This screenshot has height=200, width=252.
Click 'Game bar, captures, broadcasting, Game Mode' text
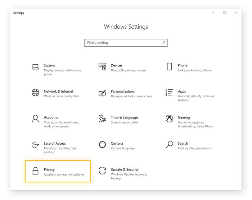tap(195, 124)
